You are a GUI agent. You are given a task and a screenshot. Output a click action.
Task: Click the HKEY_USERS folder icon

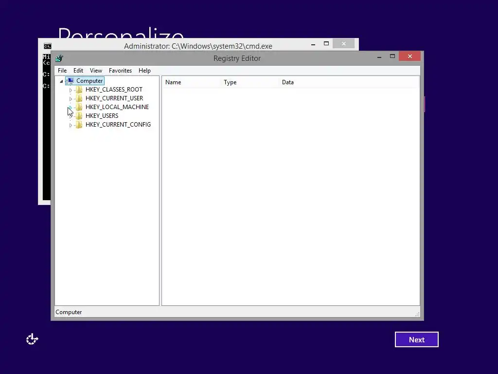pyautogui.click(x=79, y=116)
